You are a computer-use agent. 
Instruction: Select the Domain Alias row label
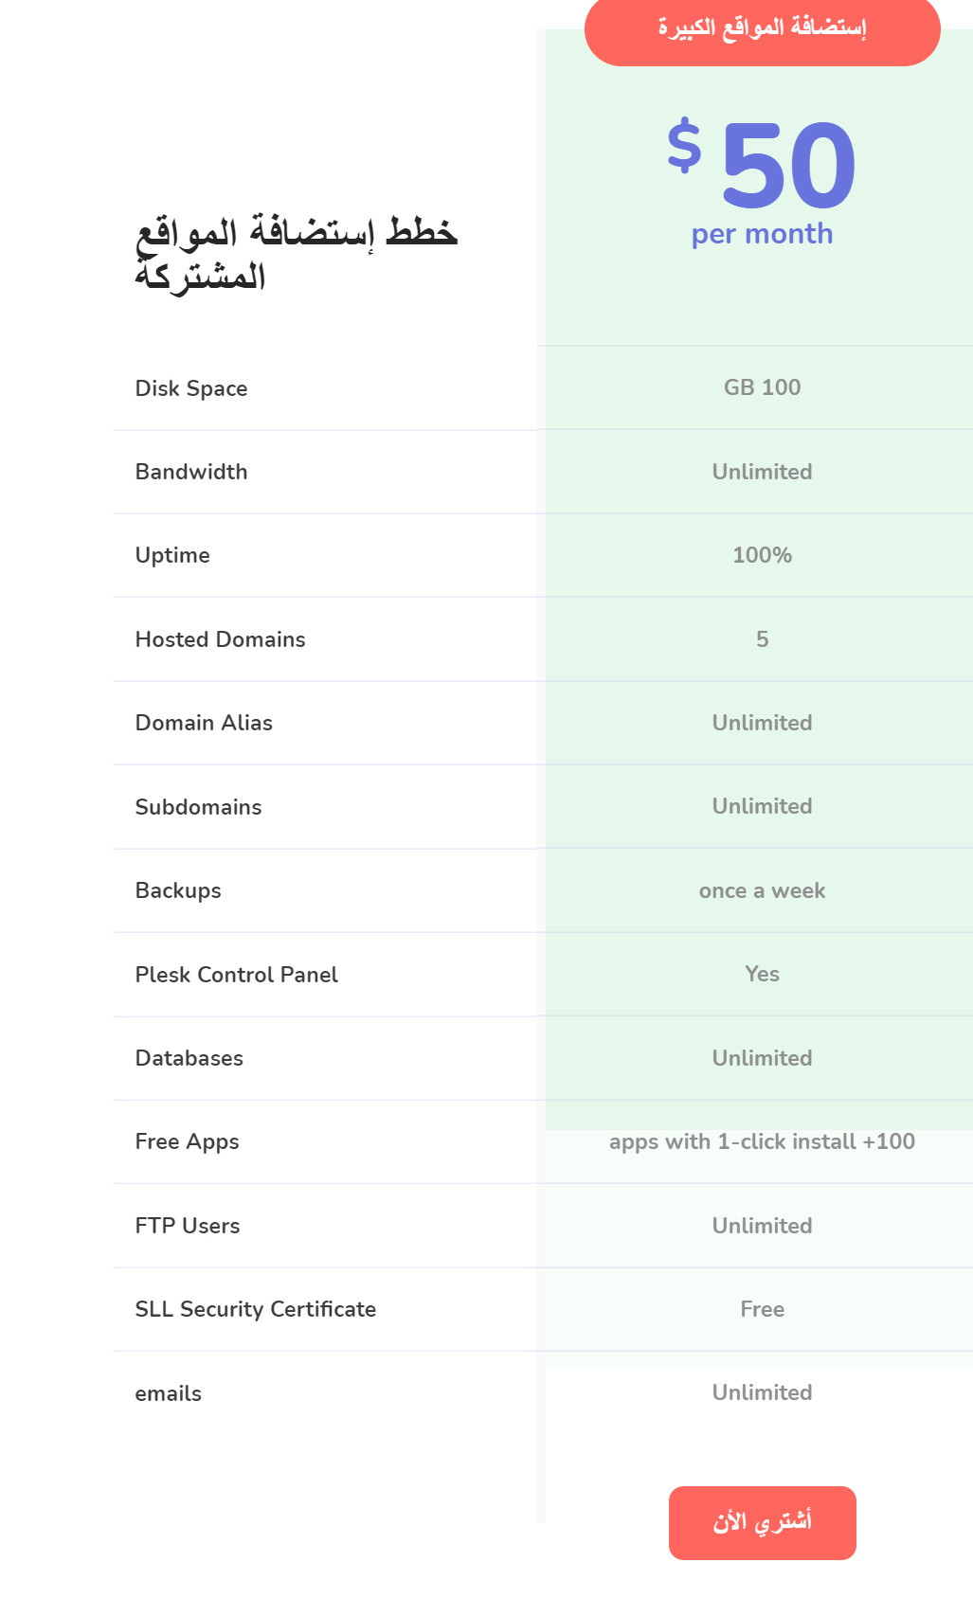click(204, 723)
